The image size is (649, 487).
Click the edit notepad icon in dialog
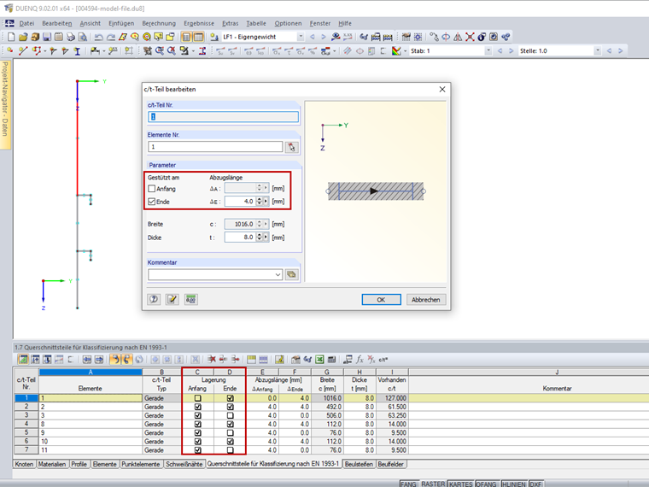172,299
